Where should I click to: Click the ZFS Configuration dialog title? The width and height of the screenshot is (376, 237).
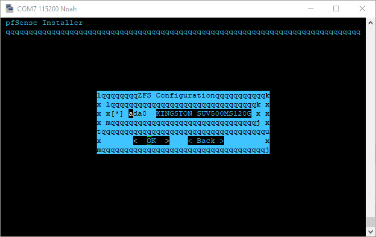[x=176, y=95]
